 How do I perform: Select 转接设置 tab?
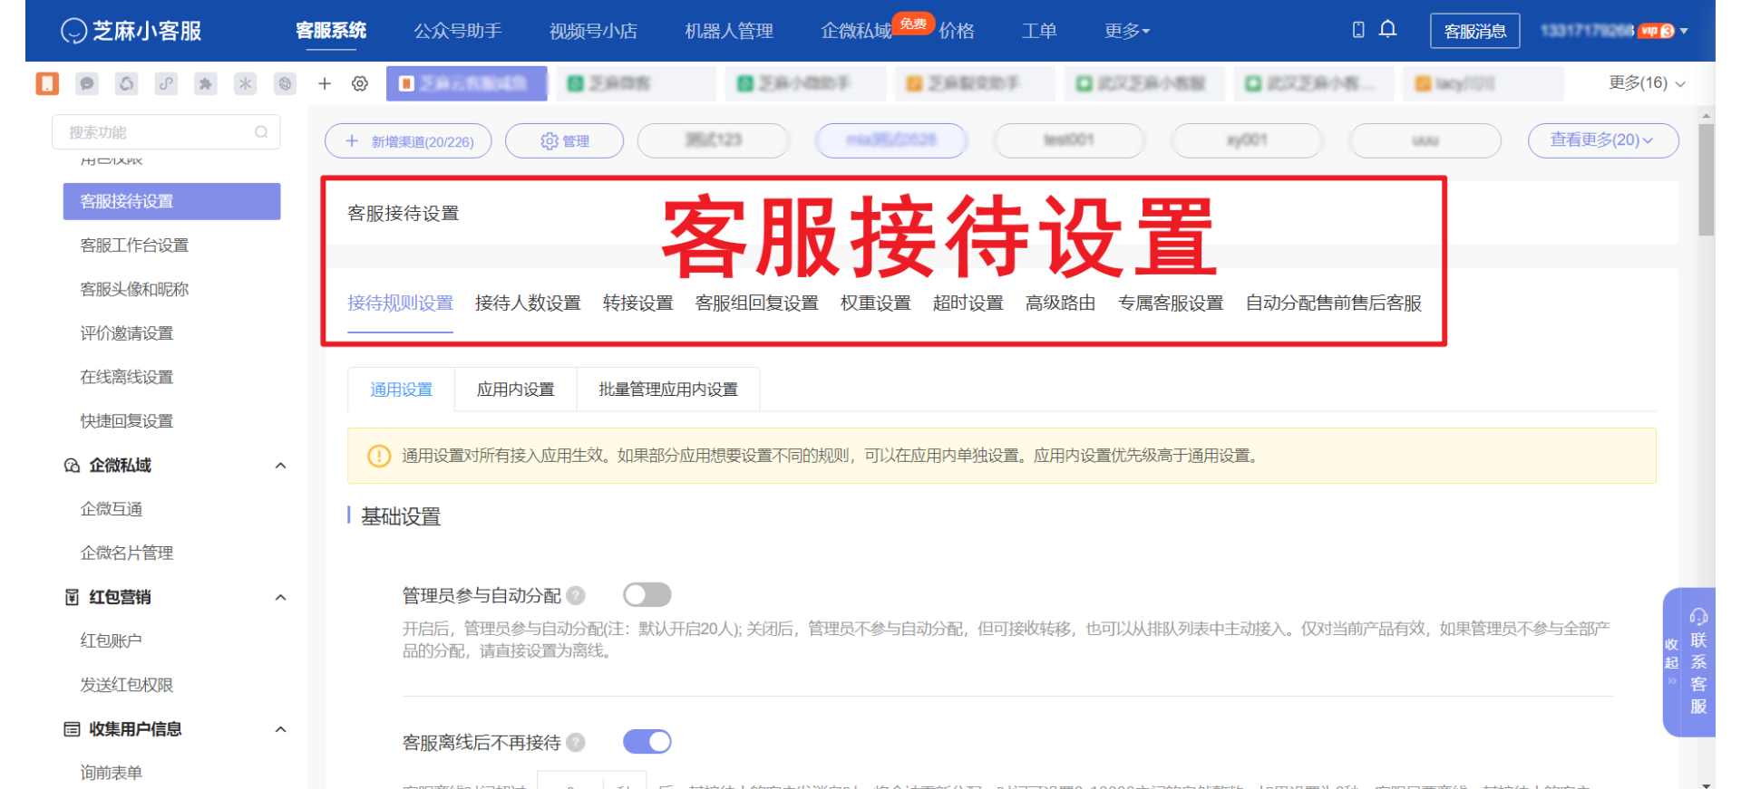[638, 303]
